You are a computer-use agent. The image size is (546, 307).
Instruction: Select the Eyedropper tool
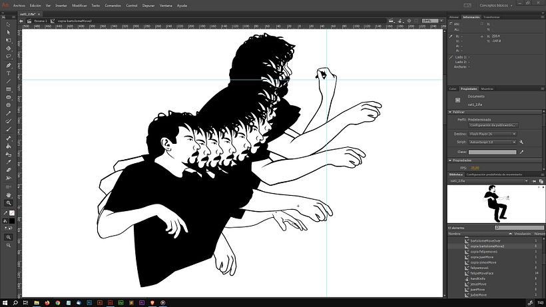click(x=9, y=162)
